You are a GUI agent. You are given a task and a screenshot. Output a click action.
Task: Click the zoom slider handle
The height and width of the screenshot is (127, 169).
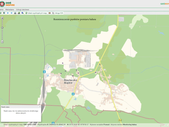pos(2,27)
